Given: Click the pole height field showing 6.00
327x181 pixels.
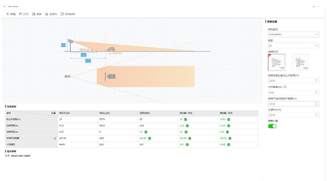Looking at the screenshot, I should point(293,92).
